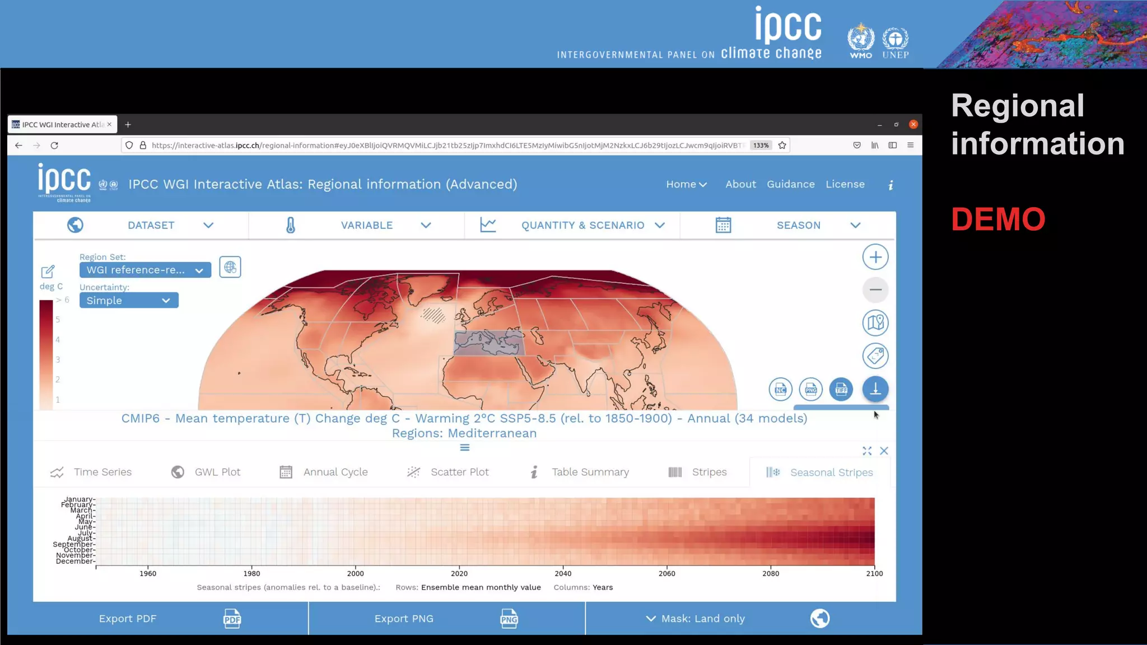The image size is (1147, 645).
Task: Click the site lock security icon
Action: (143, 145)
